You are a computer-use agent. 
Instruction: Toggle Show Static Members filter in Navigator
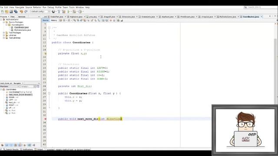(11, 145)
